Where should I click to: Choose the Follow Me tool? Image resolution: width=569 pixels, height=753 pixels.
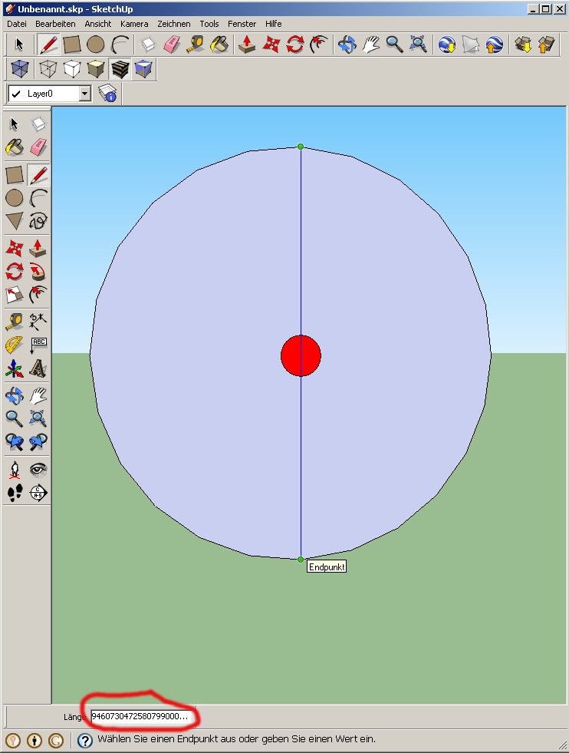pyautogui.click(x=38, y=272)
